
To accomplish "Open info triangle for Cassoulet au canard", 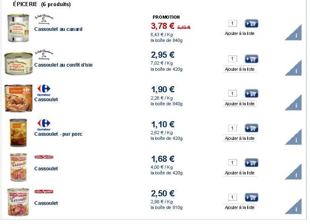I will coord(295,34).
